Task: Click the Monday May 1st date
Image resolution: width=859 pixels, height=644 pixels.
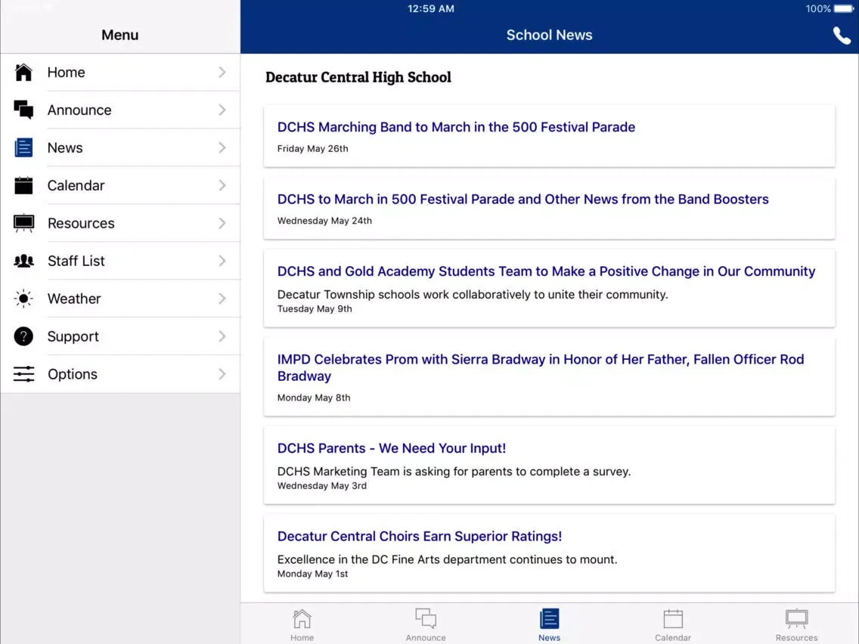Action: pos(312,574)
